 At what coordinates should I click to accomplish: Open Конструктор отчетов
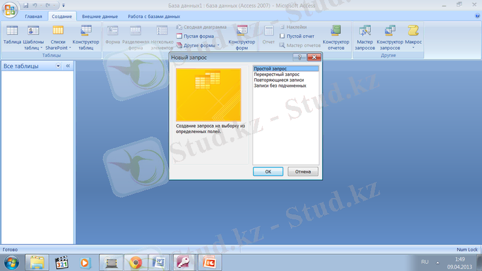(x=336, y=37)
